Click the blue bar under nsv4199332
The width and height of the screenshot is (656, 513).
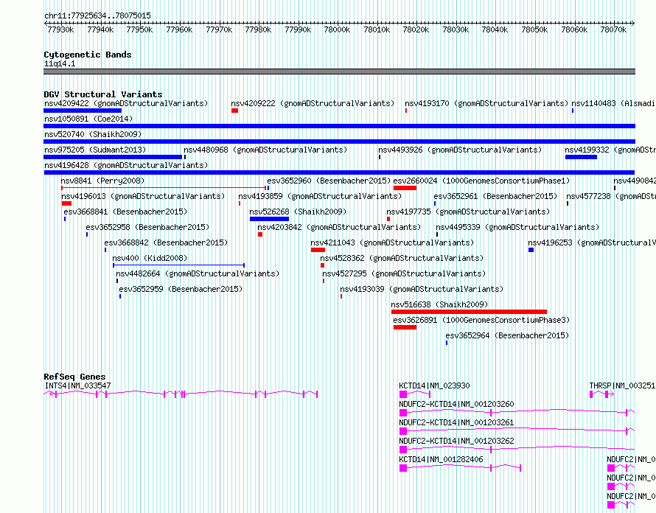[x=581, y=157]
